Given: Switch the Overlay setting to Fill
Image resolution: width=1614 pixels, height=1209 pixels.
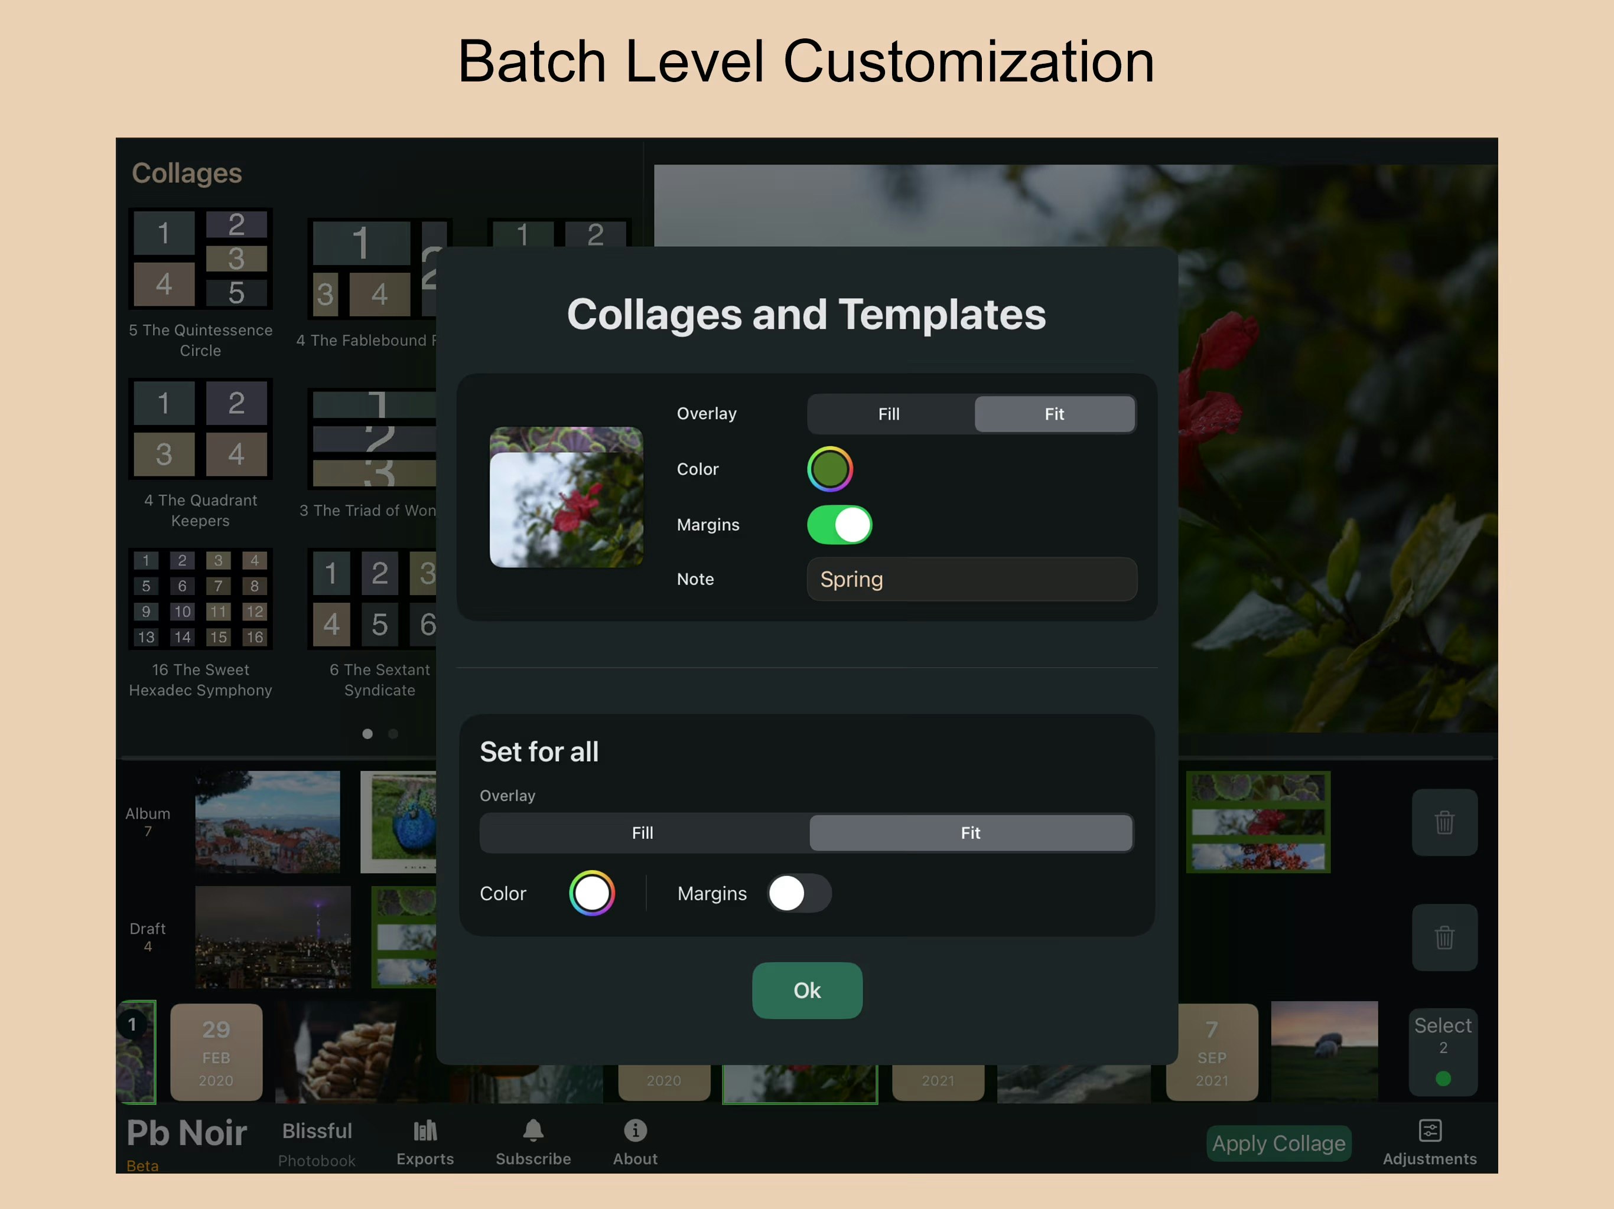Looking at the screenshot, I should tap(889, 413).
